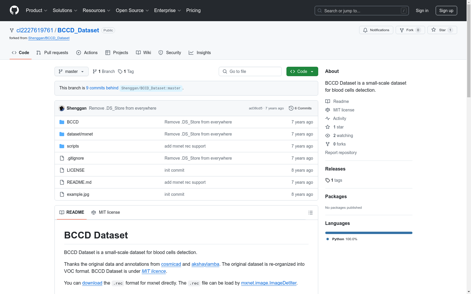Open the 1 star stargazers link
Image resolution: width=471 pixels, height=294 pixels.
pyautogui.click(x=338, y=127)
